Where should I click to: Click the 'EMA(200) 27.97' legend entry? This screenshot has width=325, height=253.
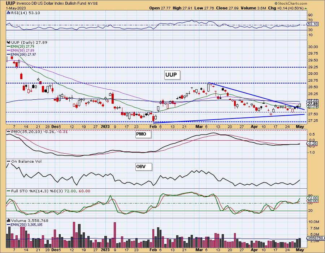pyautogui.click(x=23, y=55)
